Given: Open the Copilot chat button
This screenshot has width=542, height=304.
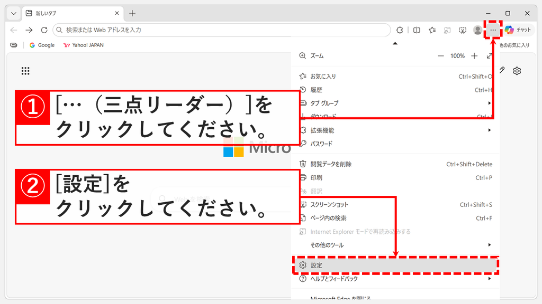Looking at the screenshot, I should tap(518, 30).
